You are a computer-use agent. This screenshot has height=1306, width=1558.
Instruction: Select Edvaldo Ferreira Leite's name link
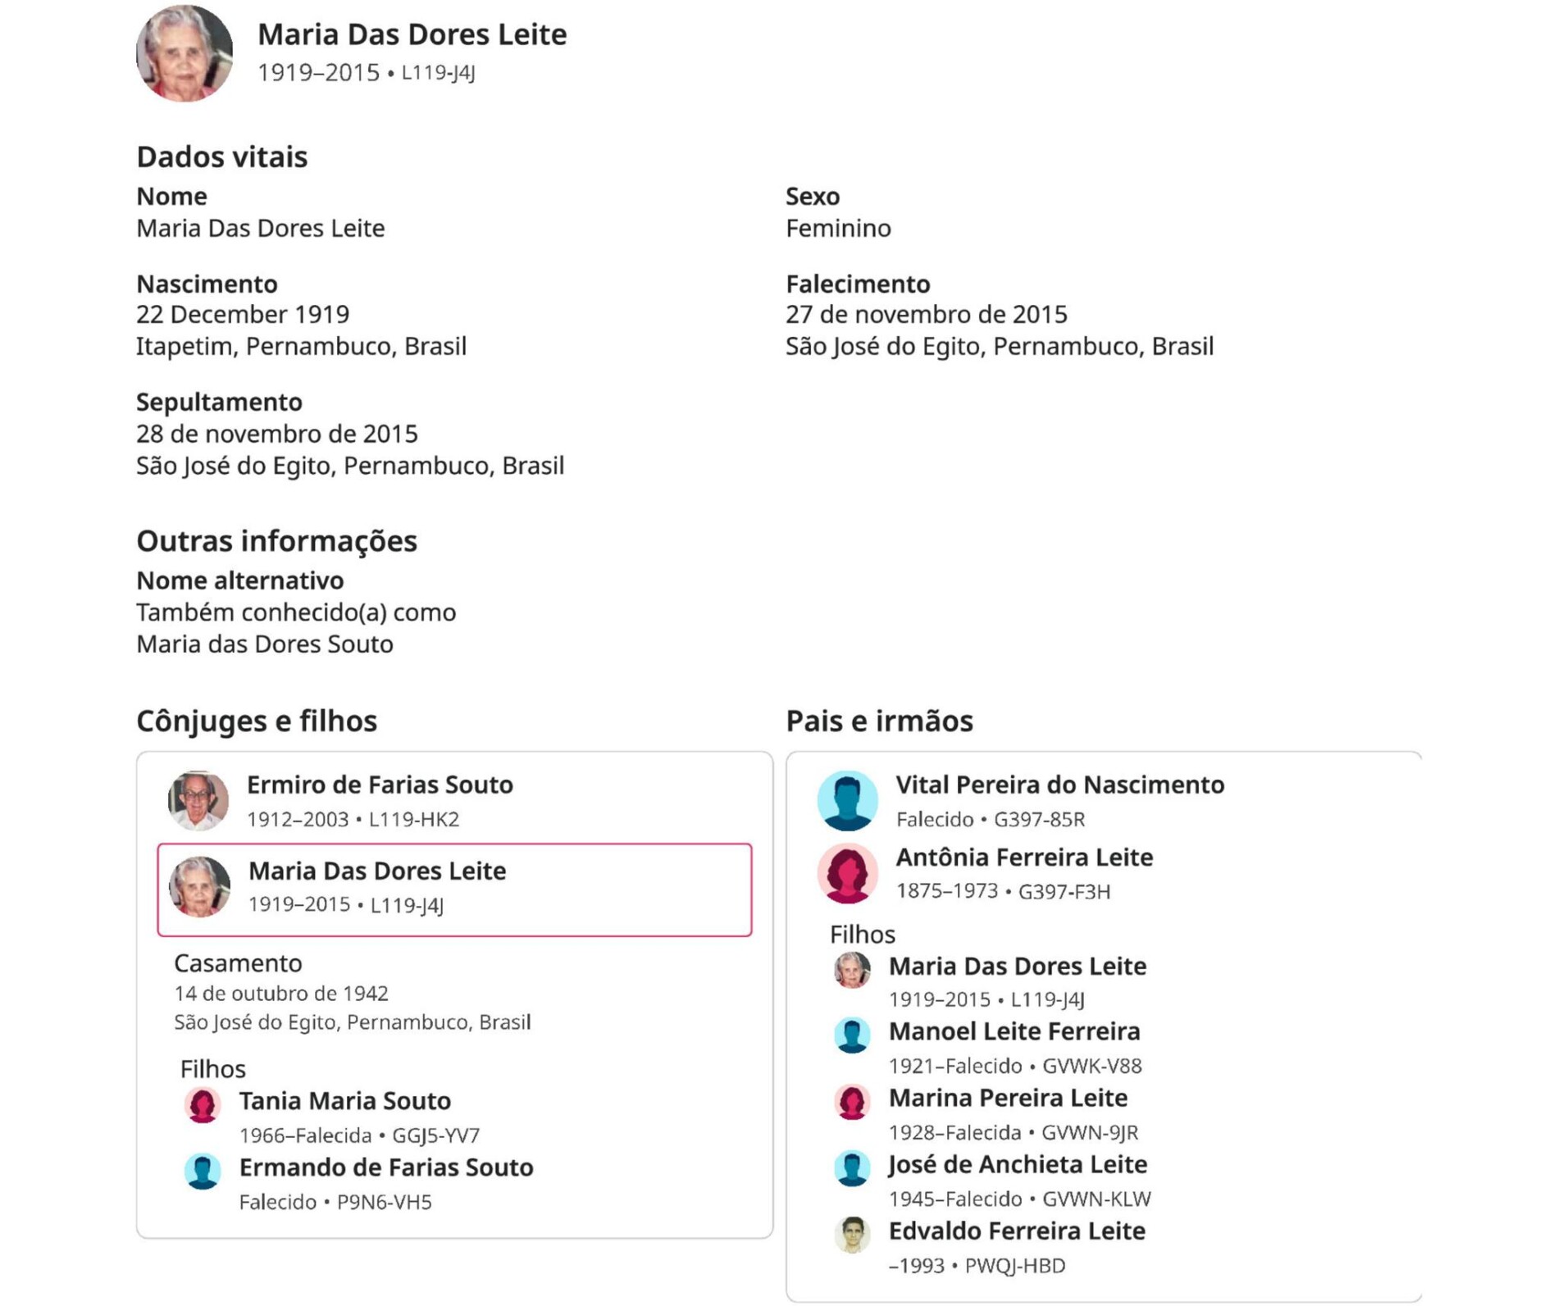point(1017,1230)
